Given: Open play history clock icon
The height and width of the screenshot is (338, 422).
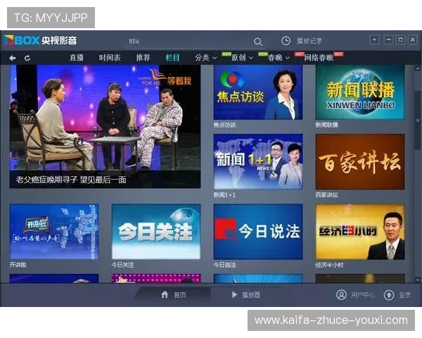Looking at the screenshot, I should click(286, 41).
